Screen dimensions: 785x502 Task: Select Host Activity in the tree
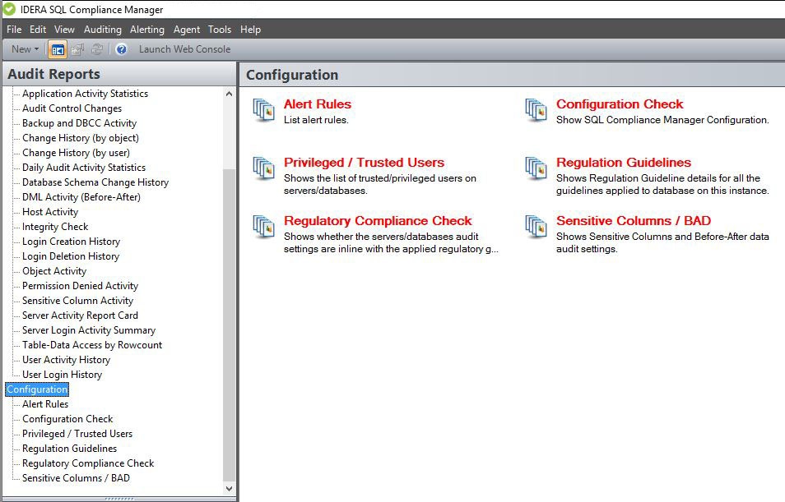click(50, 212)
